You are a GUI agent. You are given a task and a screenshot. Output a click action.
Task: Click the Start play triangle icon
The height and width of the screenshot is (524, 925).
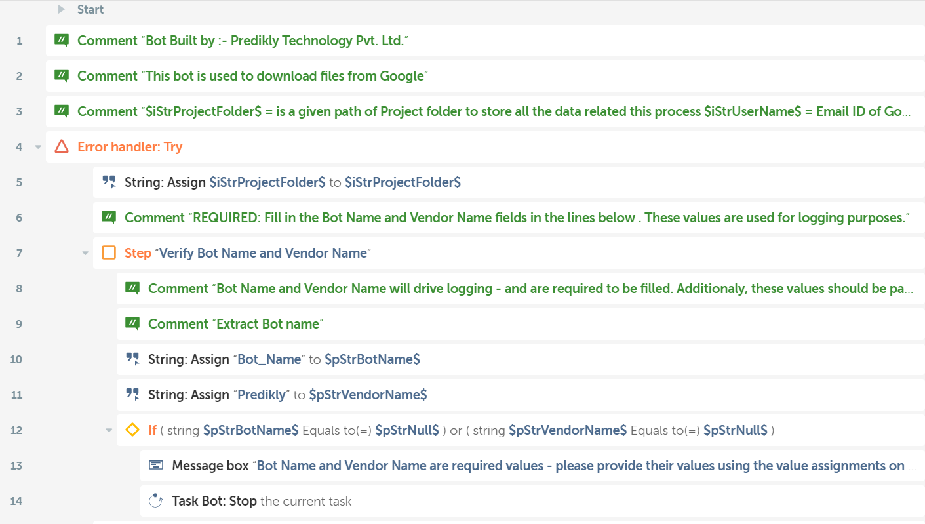coord(61,9)
